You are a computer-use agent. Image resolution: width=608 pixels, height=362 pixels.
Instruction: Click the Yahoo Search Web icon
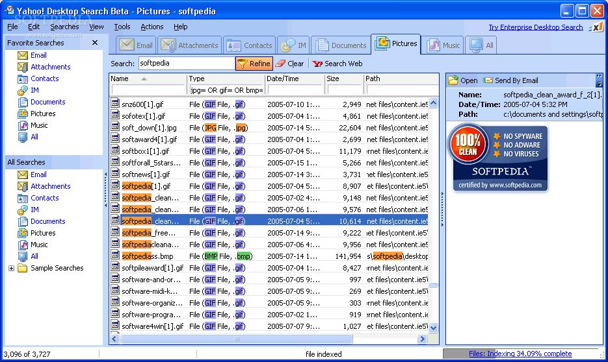(x=317, y=64)
